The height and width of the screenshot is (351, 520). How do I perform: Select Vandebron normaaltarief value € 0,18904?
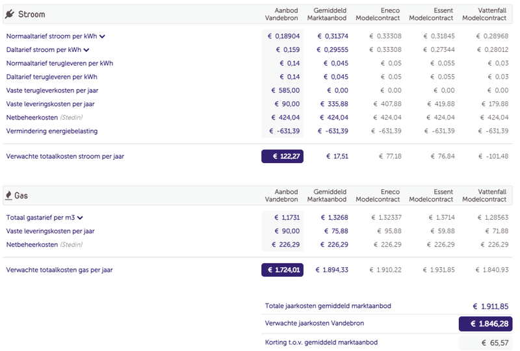[x=283, y=36]
